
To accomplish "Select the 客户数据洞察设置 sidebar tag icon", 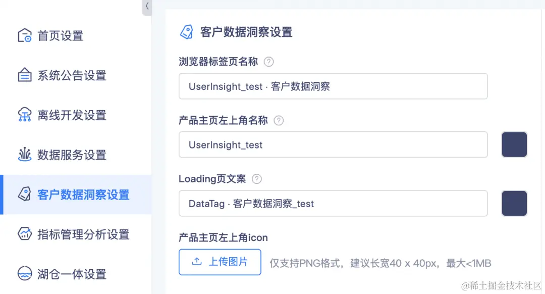I will click(24, 194).
